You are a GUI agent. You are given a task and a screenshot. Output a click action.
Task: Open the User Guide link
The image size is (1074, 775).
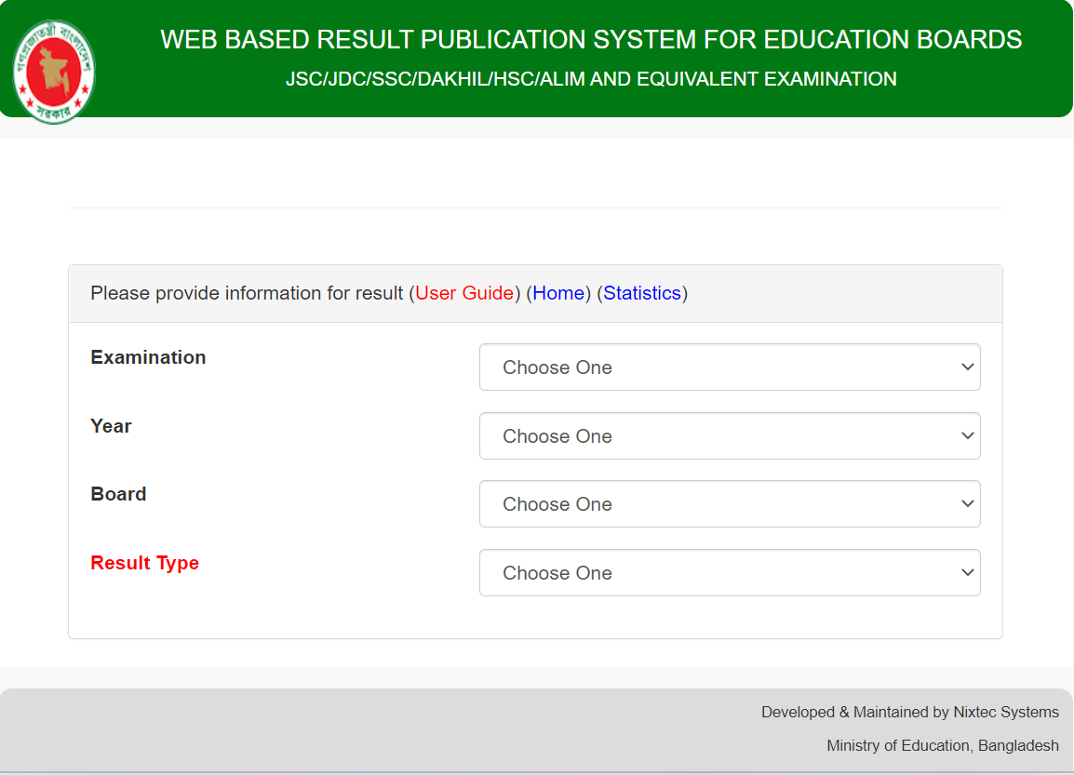(x=464, y=293)
